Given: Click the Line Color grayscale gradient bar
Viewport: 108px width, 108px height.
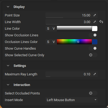Looking at the screenshot, I should 74,28.
